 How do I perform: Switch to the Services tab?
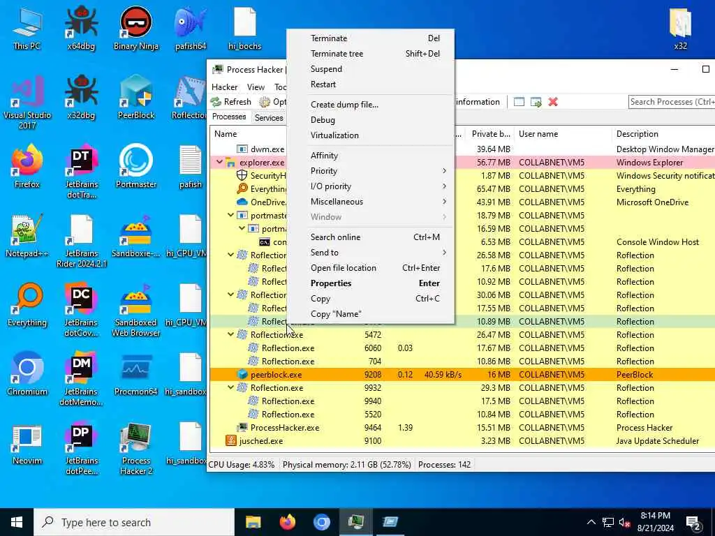pos(269,117)
